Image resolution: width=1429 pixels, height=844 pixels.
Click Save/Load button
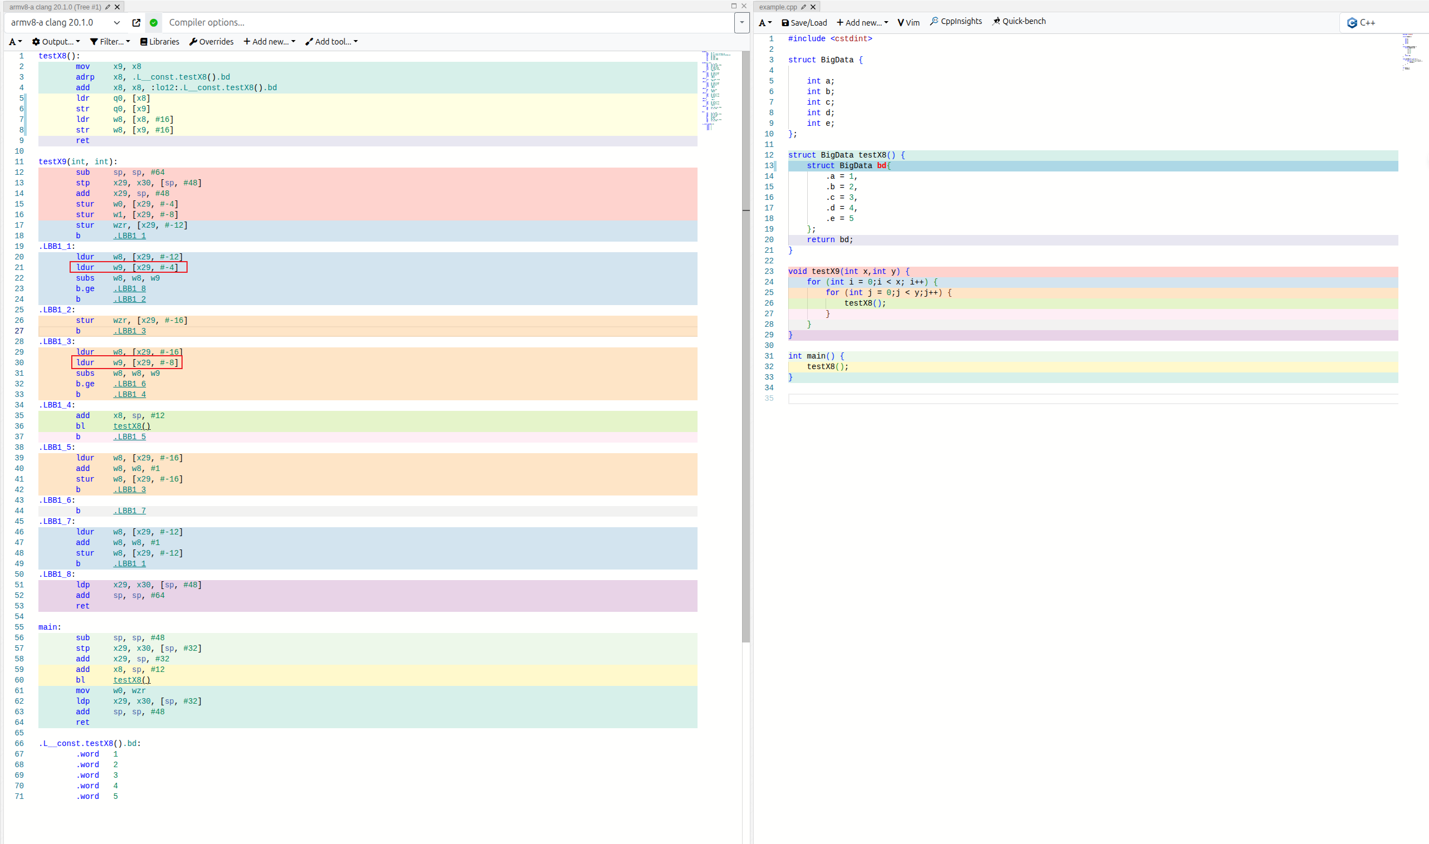pyautogui.click(x=804, y=23)
